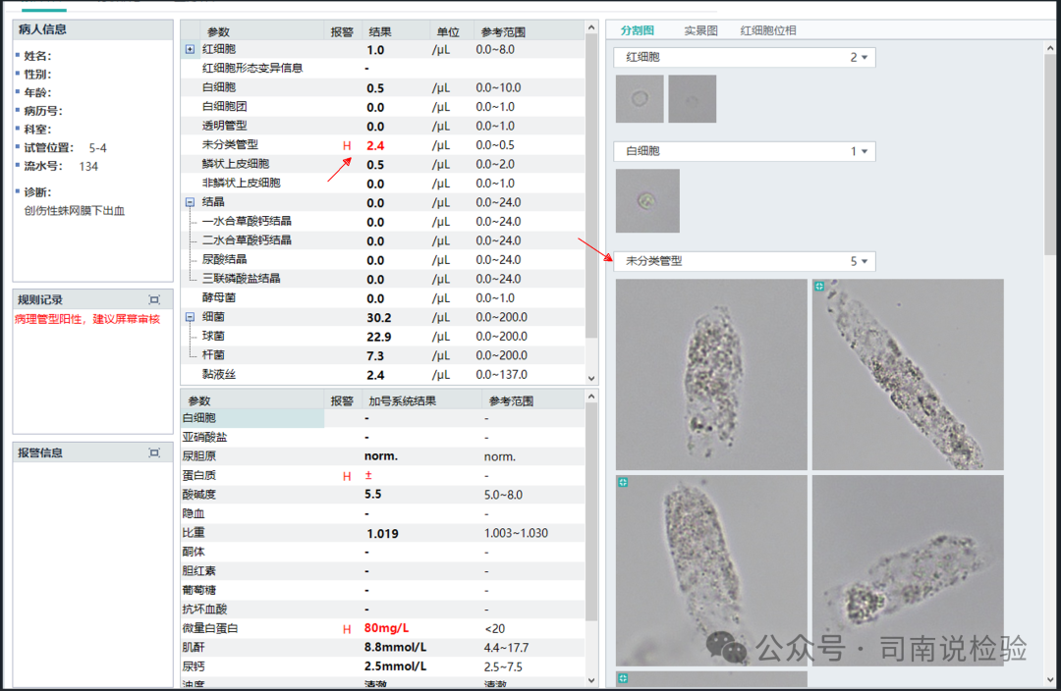Select highlighted 白细胞 row in lower table
This screenshot has height=691, width=1061.
(382, 418)
